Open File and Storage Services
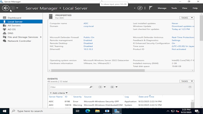This screenshot has height=114, width=203. (x=23, y=37)
